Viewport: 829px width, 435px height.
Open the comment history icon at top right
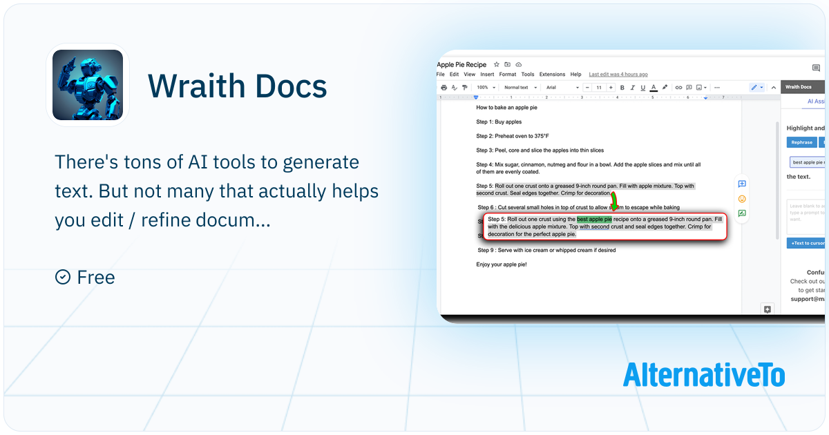coord(816,68)
